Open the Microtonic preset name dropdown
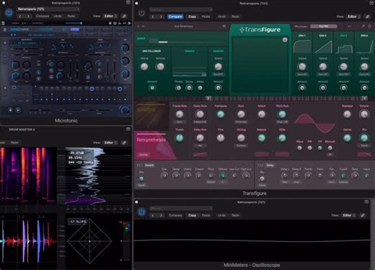The image size is (375, 270). [x=48, y=9]
